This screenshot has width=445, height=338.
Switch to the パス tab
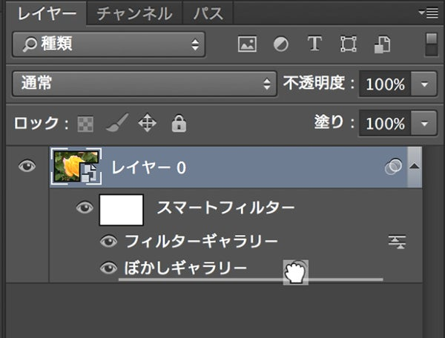click(208, 13)
